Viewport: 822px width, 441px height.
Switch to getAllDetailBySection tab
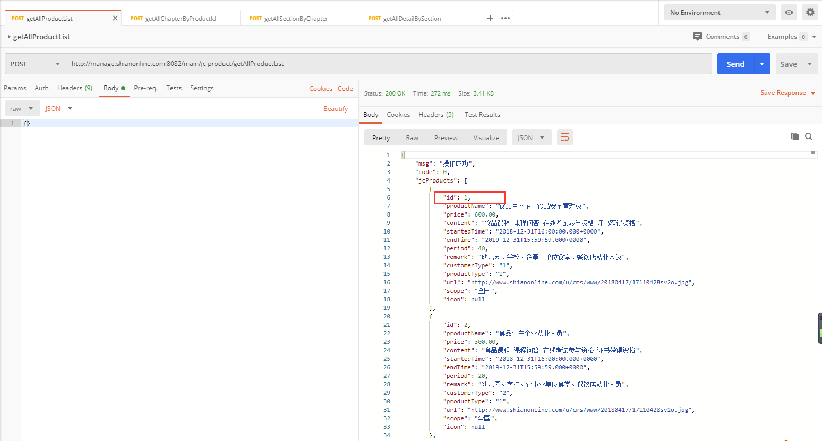[x=419, y=18]
